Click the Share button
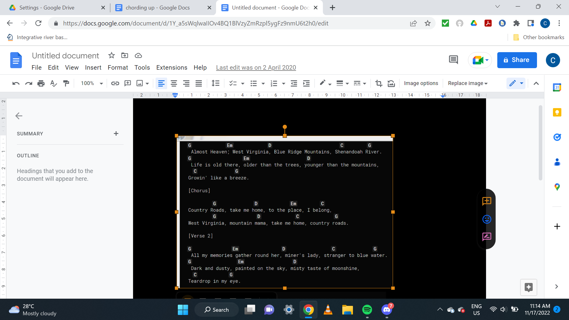The image size is (569, 320). pos(517,60)
